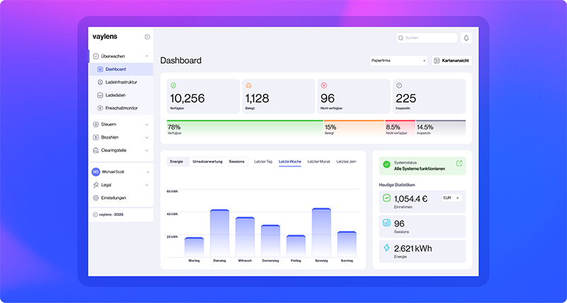Click the 225 Inoperativ card
Image resolution: width=567 pixels, height=303 pixels.
pyautogui.click(x=430, y=96)
